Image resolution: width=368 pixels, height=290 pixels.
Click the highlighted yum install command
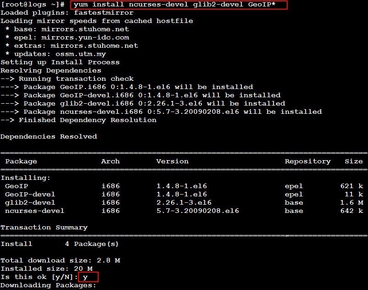179,5
